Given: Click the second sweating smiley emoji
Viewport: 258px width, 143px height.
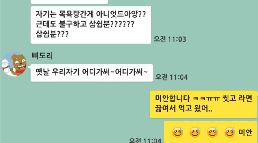Looking at the screenshot, I should click(x=195, y=132).
